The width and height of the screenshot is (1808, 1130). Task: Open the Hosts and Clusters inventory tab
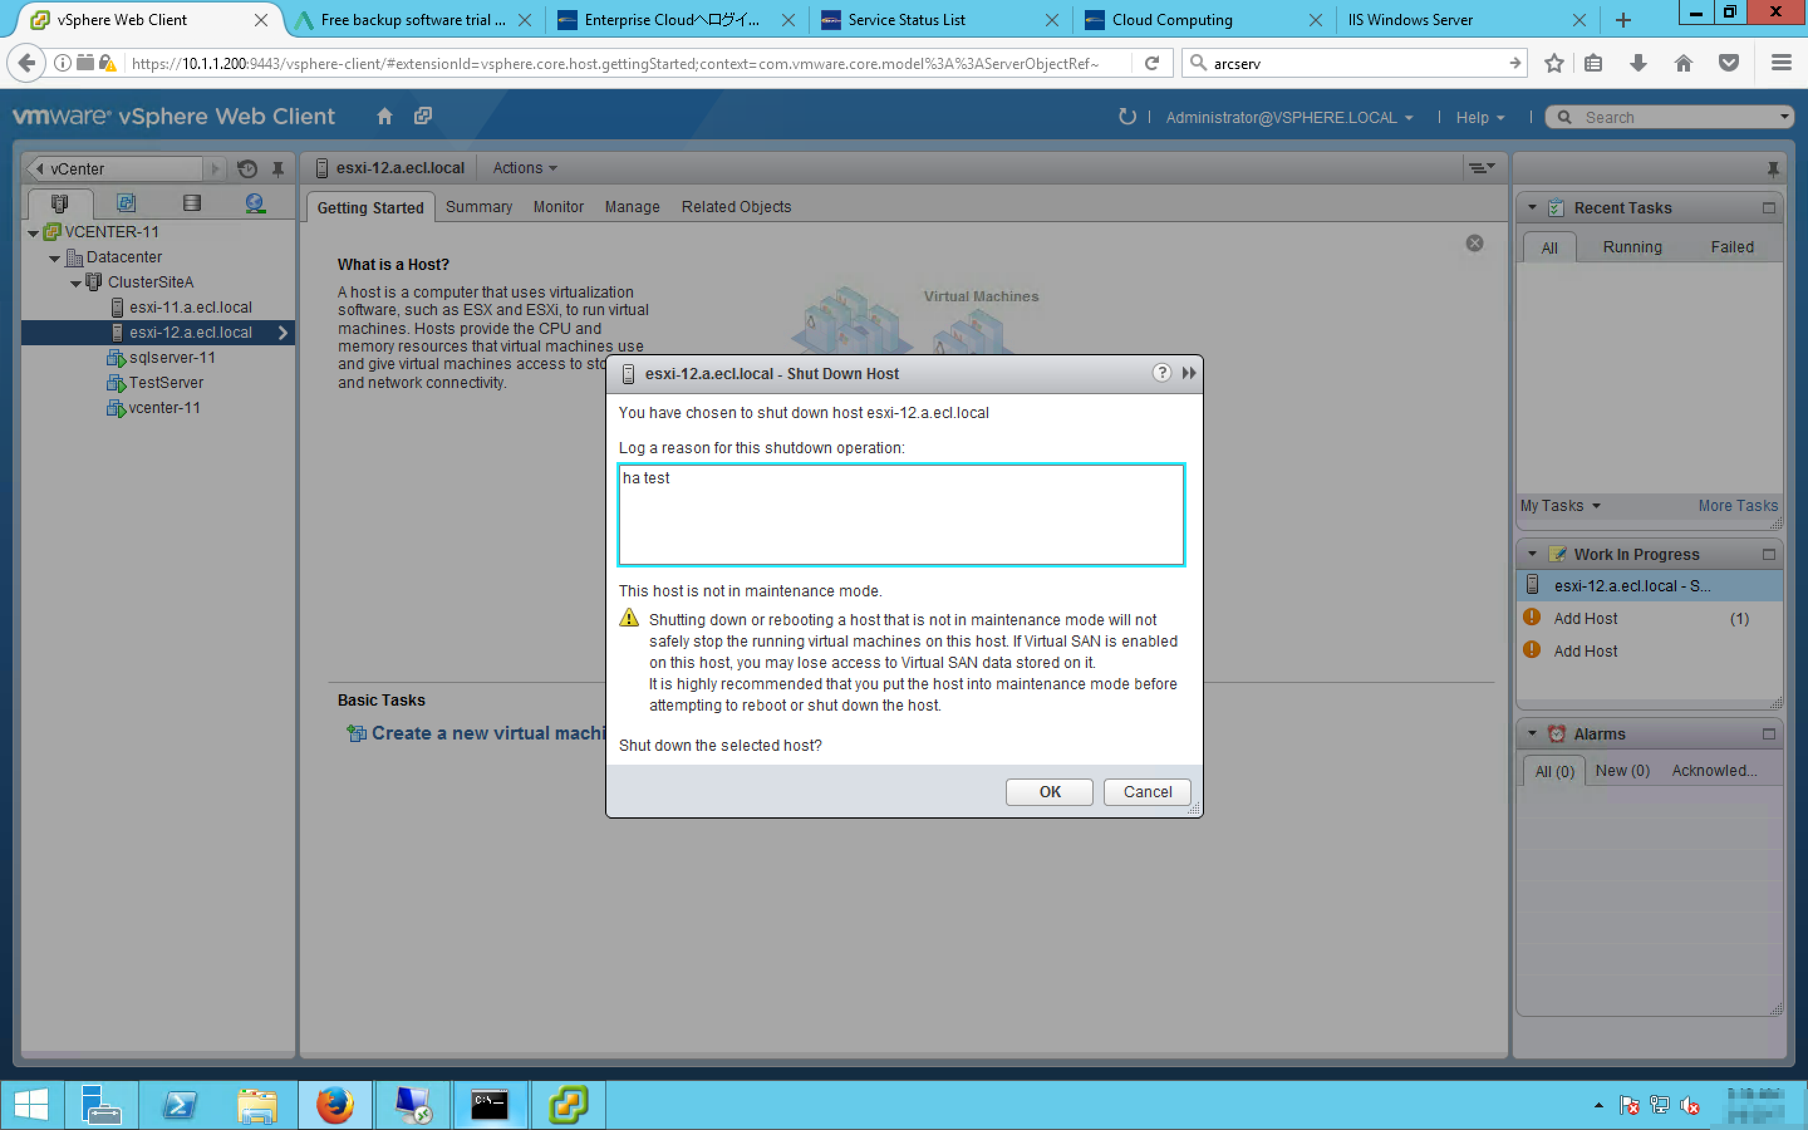(x=60, y=203)
